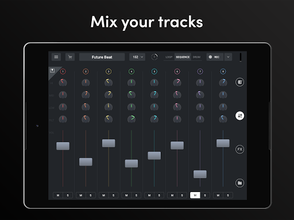Open the folder icon on right sidebar

[x=239, y=183]
